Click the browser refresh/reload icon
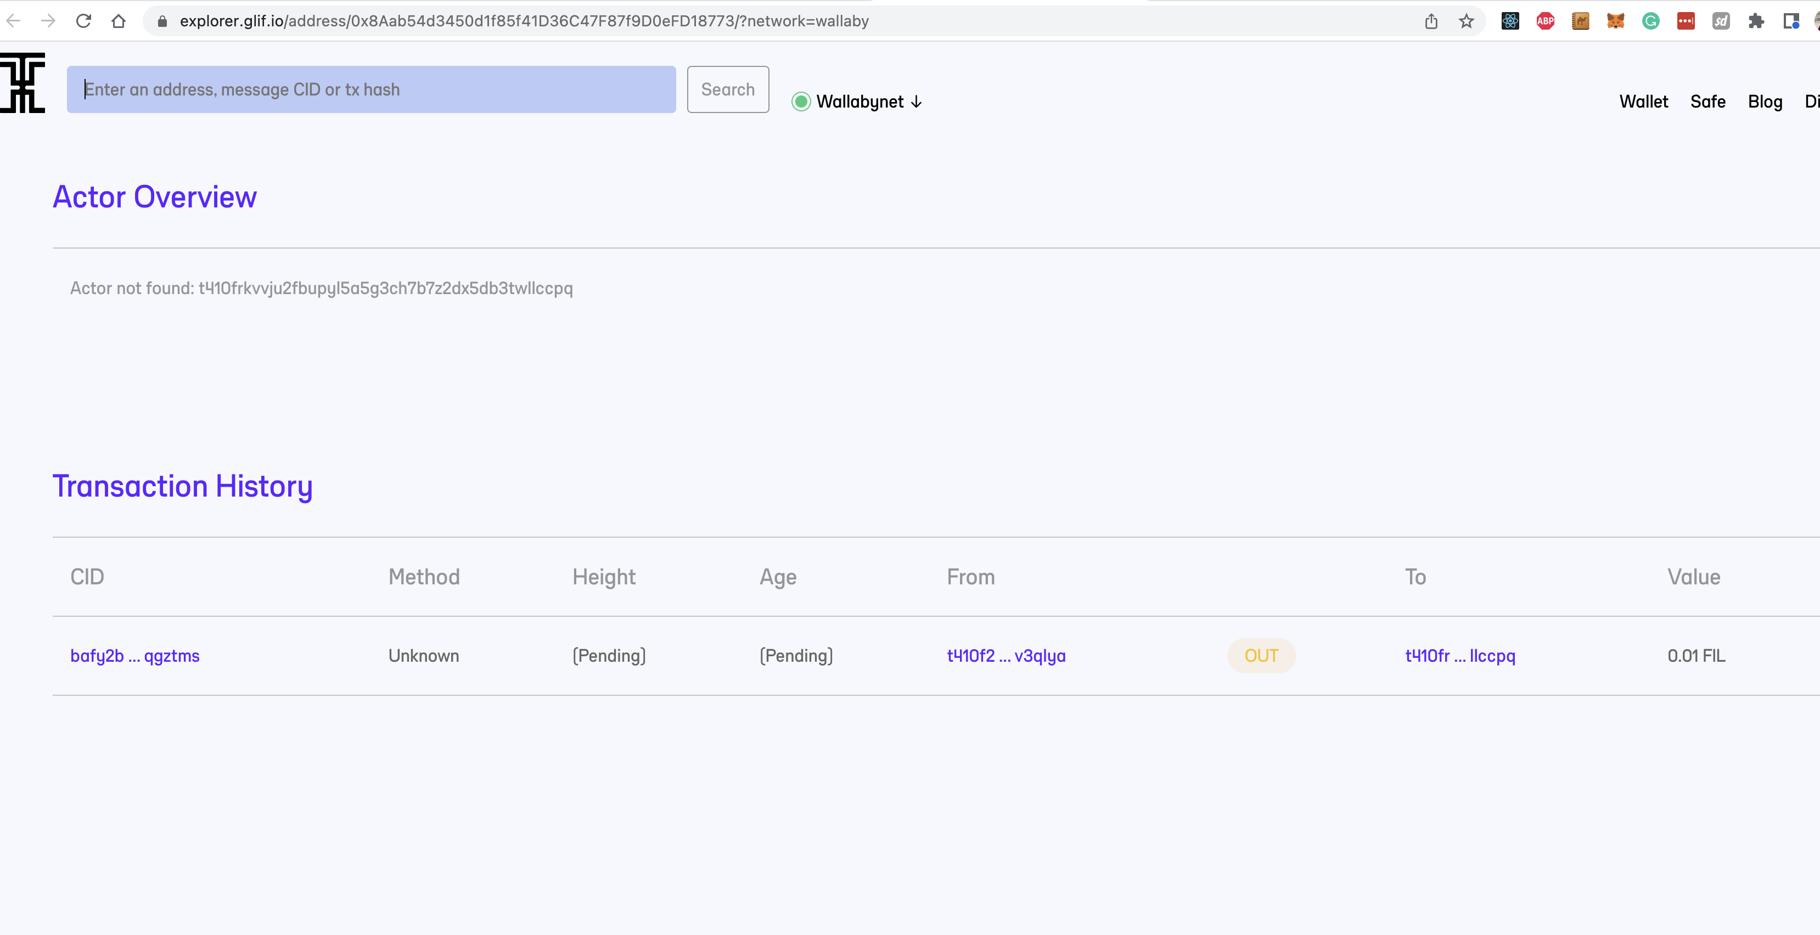1820x935 pixels. coord(85,21)
